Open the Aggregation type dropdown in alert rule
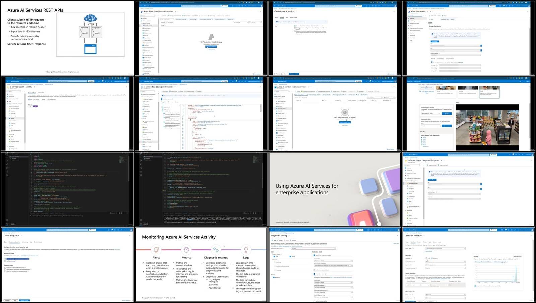This screenshot has width=536, height=303. point(445,261)
